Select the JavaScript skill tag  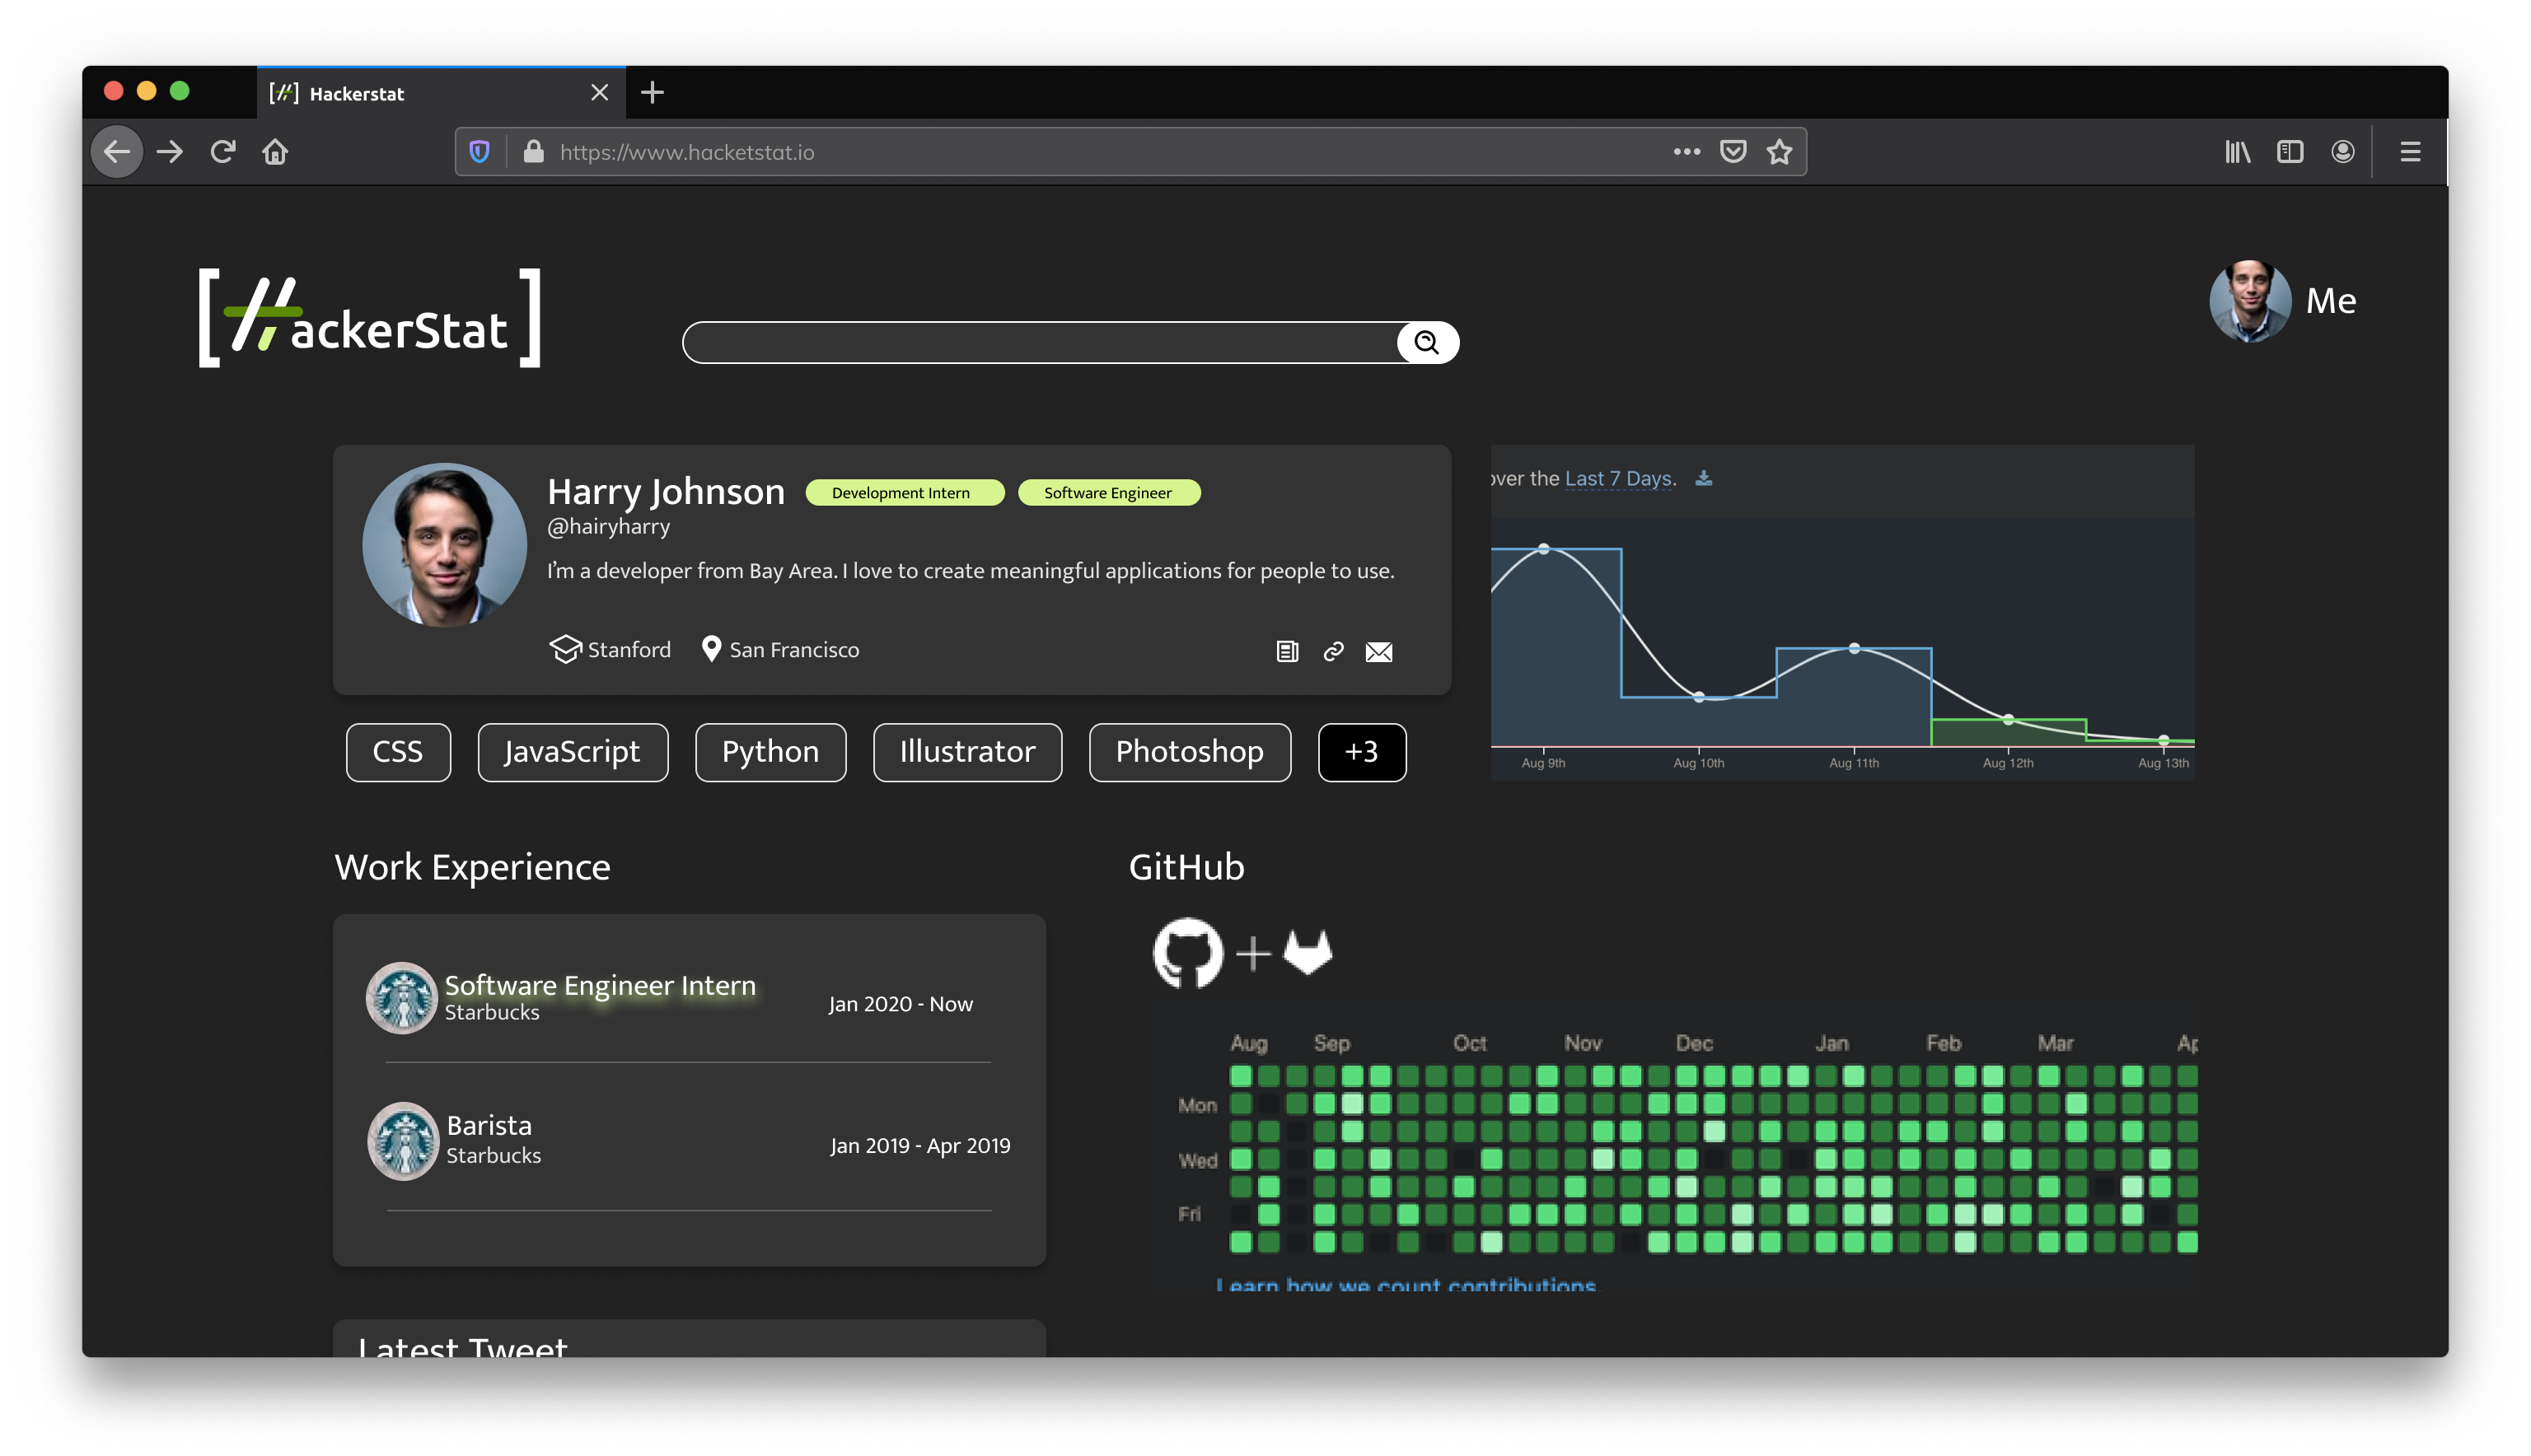click(573, 752)
